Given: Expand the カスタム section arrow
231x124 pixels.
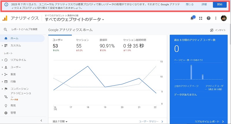Looking at the screenshot, I should pyautogui.click(x=2, y=46).
